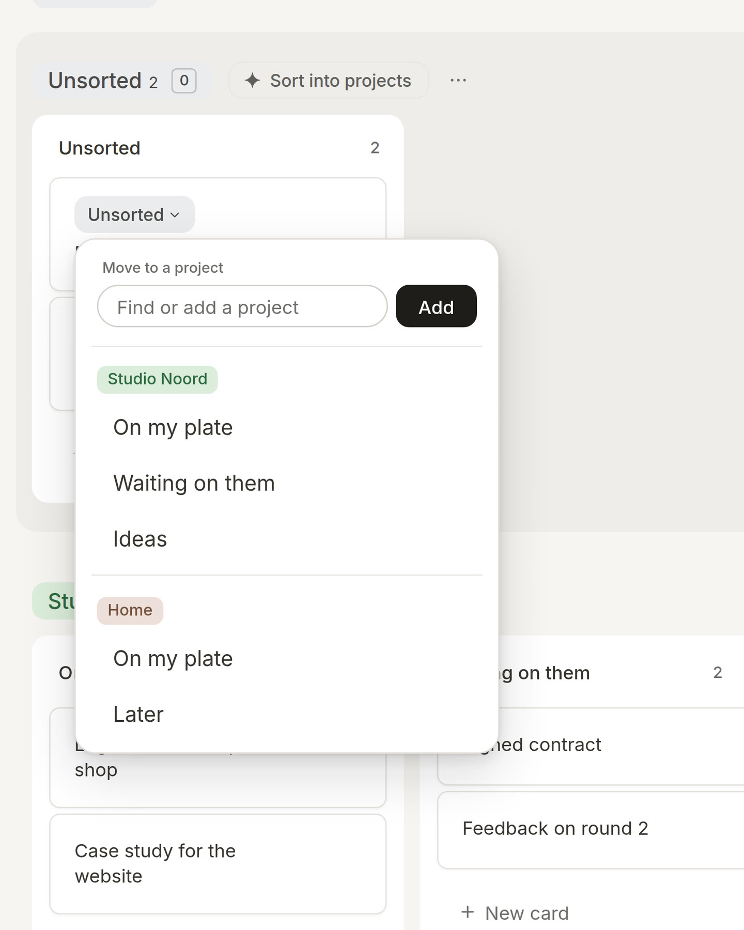Viewport: 744px width, 930px height.
Task: Open the Case study for the website card
Action: point(218,864)
